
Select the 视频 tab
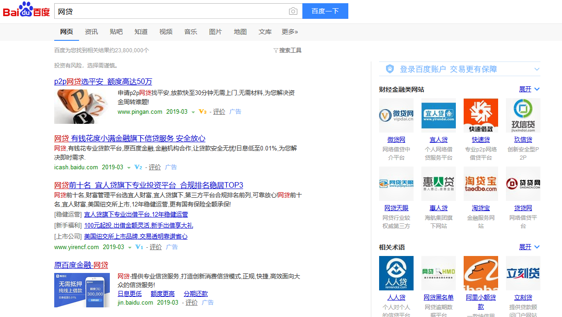[166, 32]
